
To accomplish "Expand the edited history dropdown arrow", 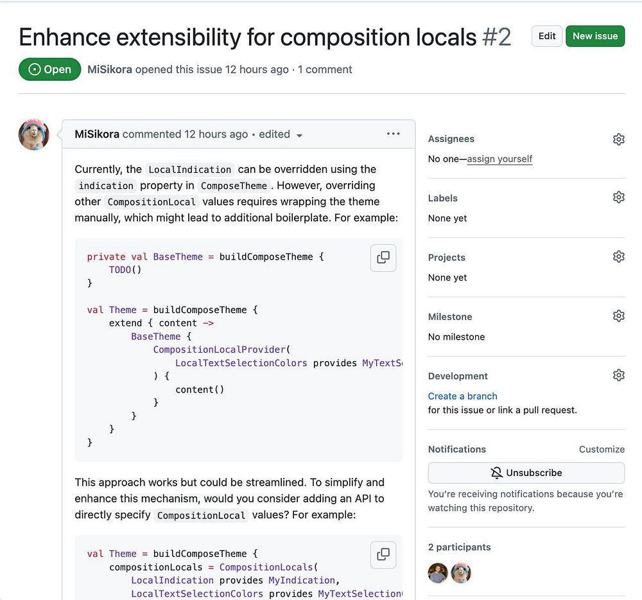I will [x=299, y=135].
